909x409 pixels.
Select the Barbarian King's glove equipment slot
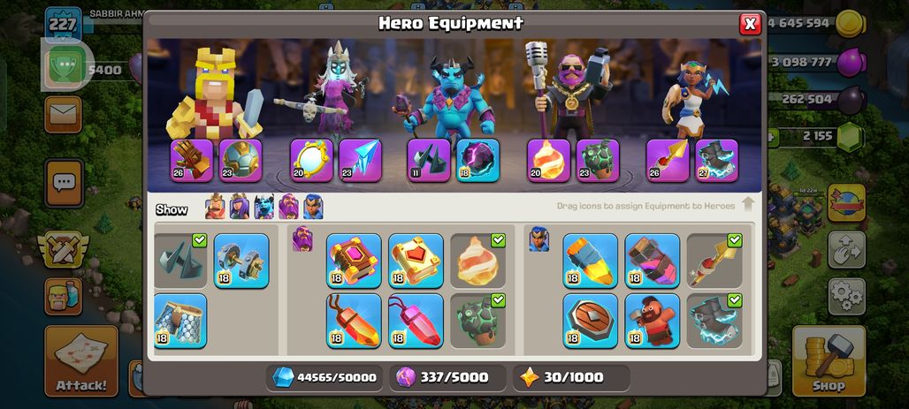tap(191, 161)
